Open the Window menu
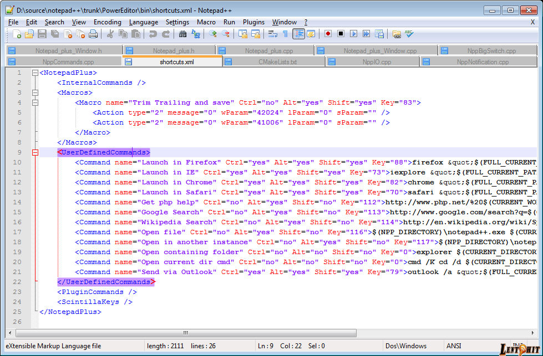The width and height of the screenshot is (543, 356). [285, 22]
